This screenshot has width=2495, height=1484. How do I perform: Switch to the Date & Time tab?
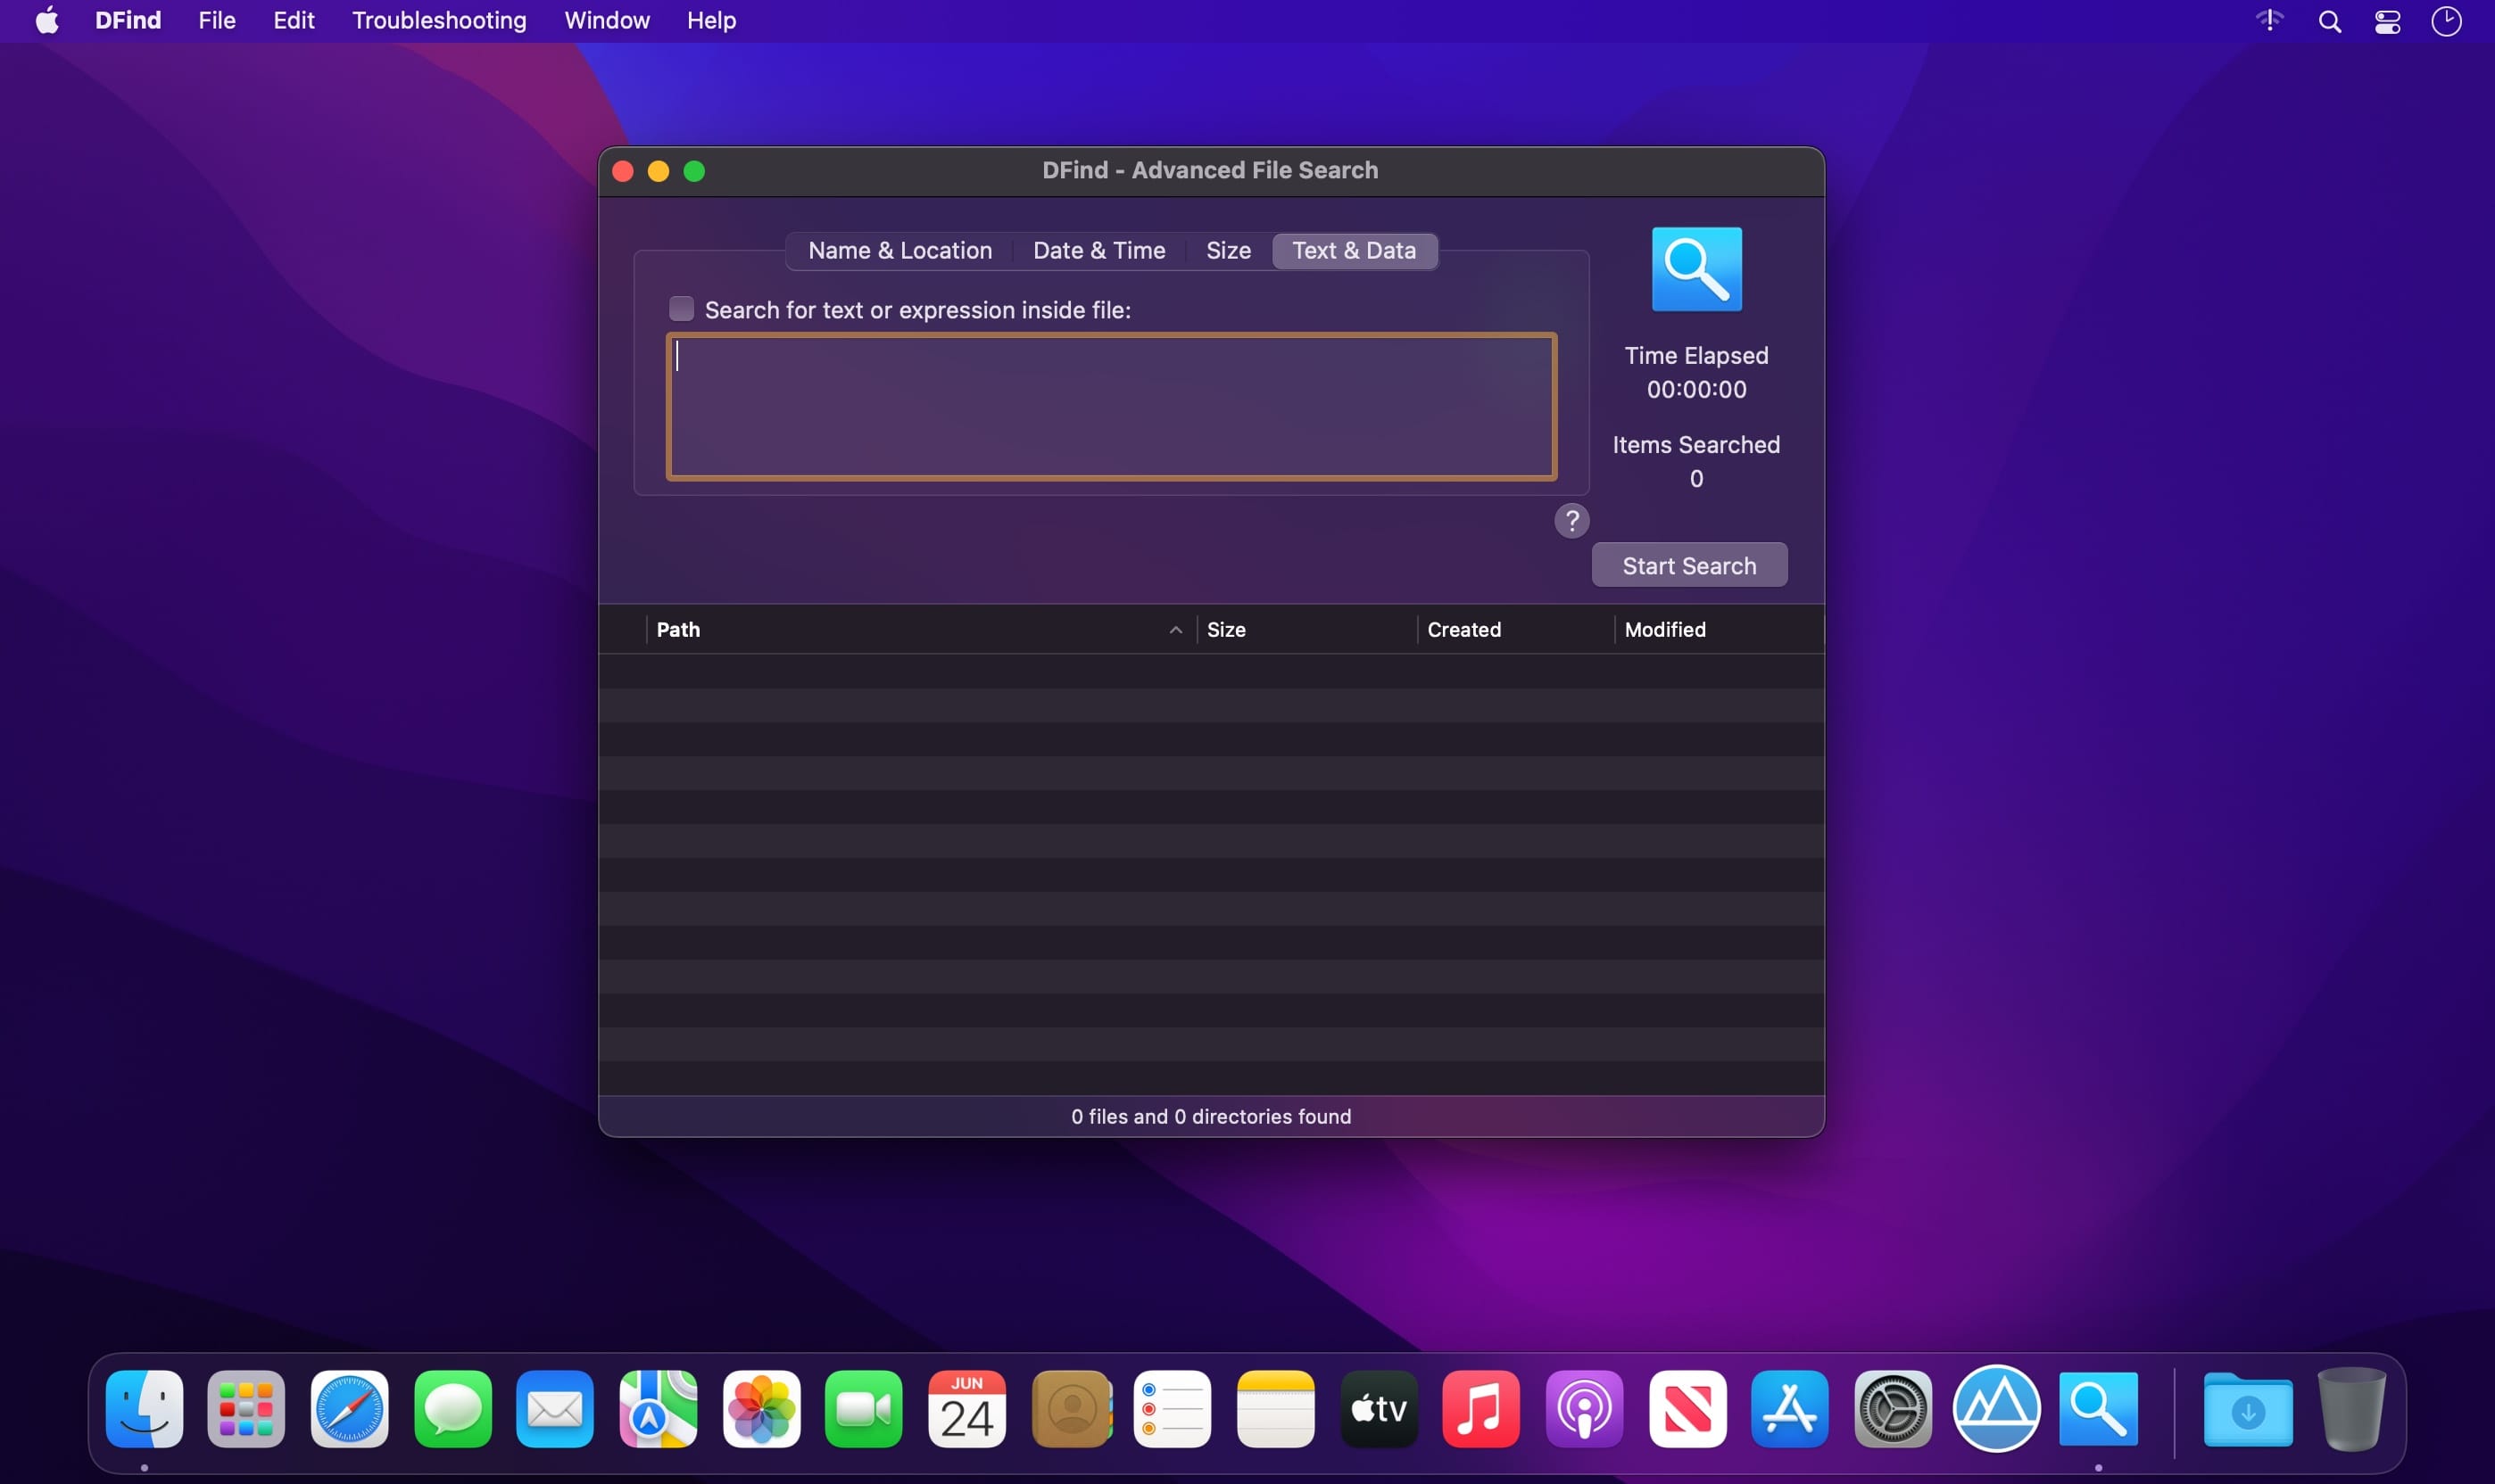pyautogui.click(x=1098, y=251)
